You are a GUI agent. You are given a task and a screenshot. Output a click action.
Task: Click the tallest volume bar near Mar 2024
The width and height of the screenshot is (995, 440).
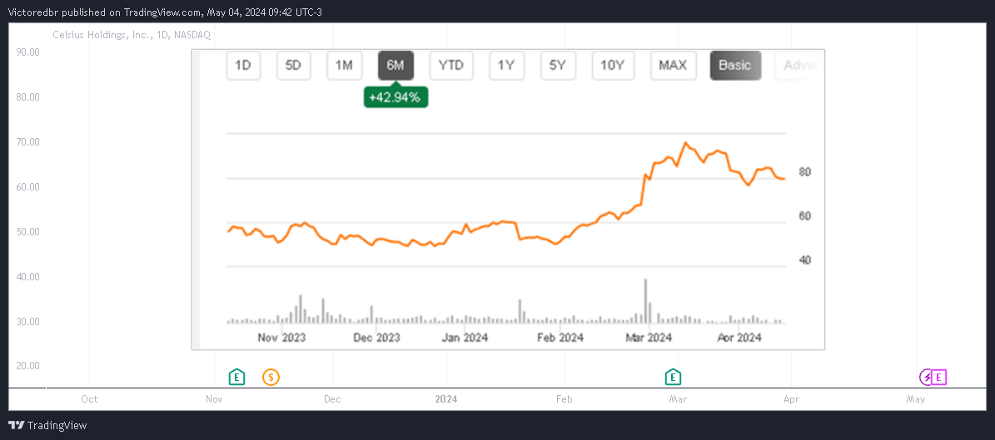pyautogui.click(x=645, y=301)
